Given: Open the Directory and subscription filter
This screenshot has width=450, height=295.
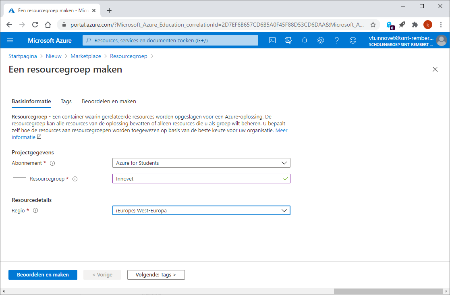Looking at the screenshot, I should [x=288, y=40].
